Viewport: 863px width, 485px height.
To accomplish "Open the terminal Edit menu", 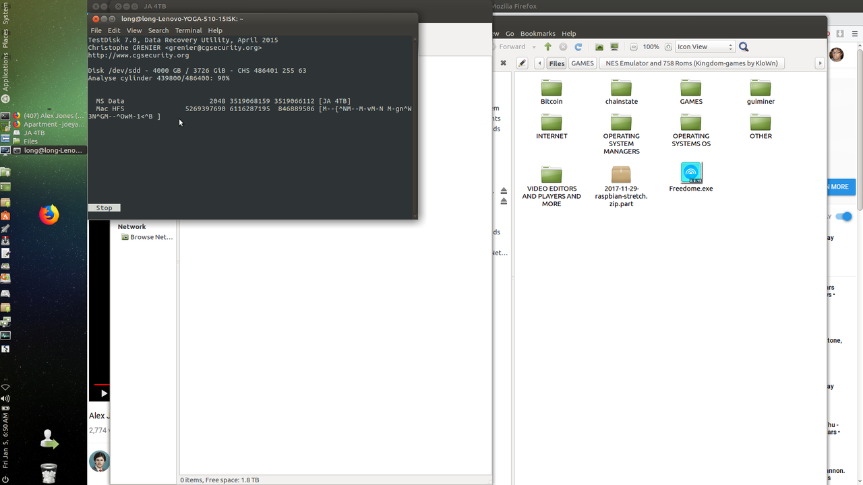I will (x=114, y=30).
